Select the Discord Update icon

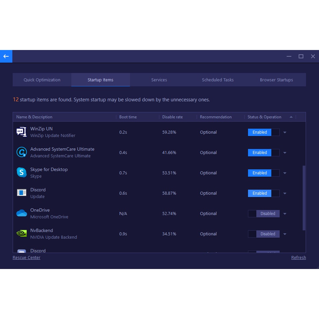22,193
